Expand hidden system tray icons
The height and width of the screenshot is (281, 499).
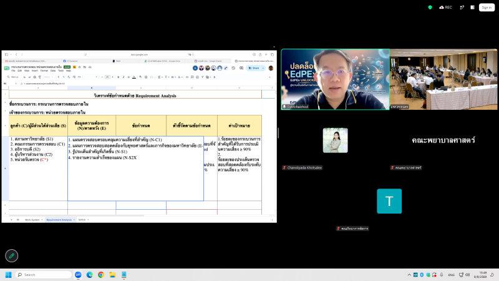pos(409,275)
